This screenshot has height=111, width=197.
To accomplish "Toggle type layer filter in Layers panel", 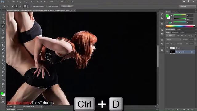I will point(185,36).
